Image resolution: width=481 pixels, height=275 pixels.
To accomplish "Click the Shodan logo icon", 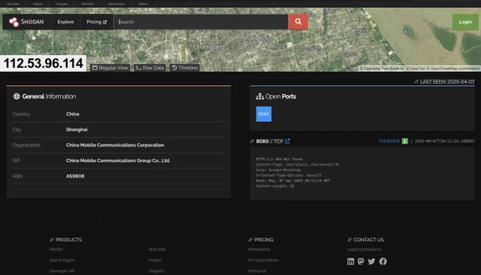I will (x=14, y=22).
